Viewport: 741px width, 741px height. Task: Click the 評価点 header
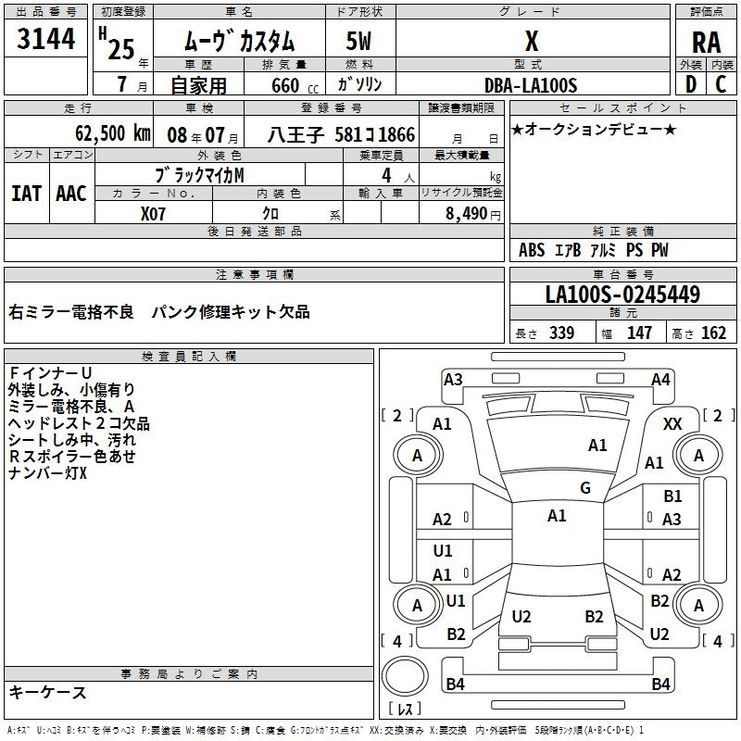pos(706,12)
